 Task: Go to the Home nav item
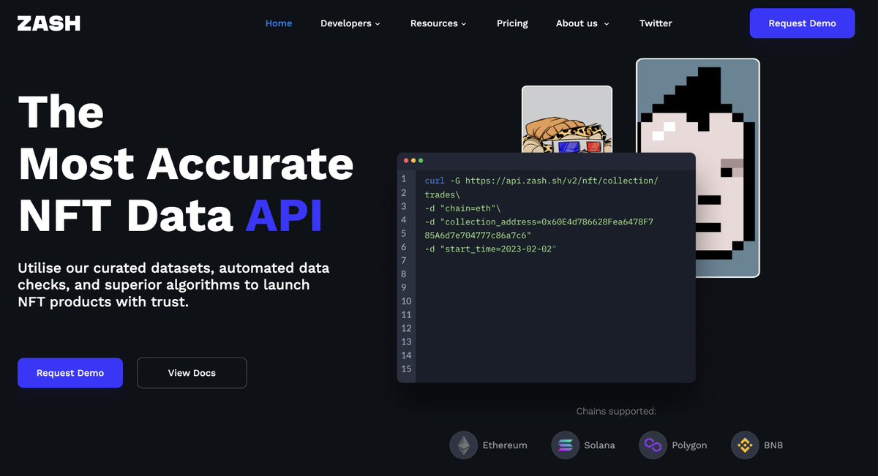(279, 23)
